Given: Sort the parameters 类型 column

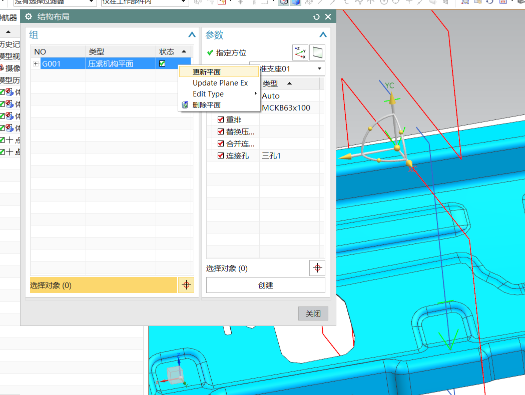Looking at the screenshot, I should [290, 83].
